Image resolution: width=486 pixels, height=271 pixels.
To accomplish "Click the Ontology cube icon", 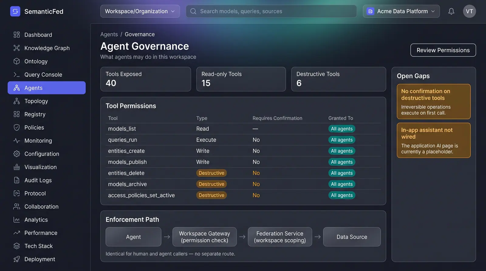I will pos(17,61).
